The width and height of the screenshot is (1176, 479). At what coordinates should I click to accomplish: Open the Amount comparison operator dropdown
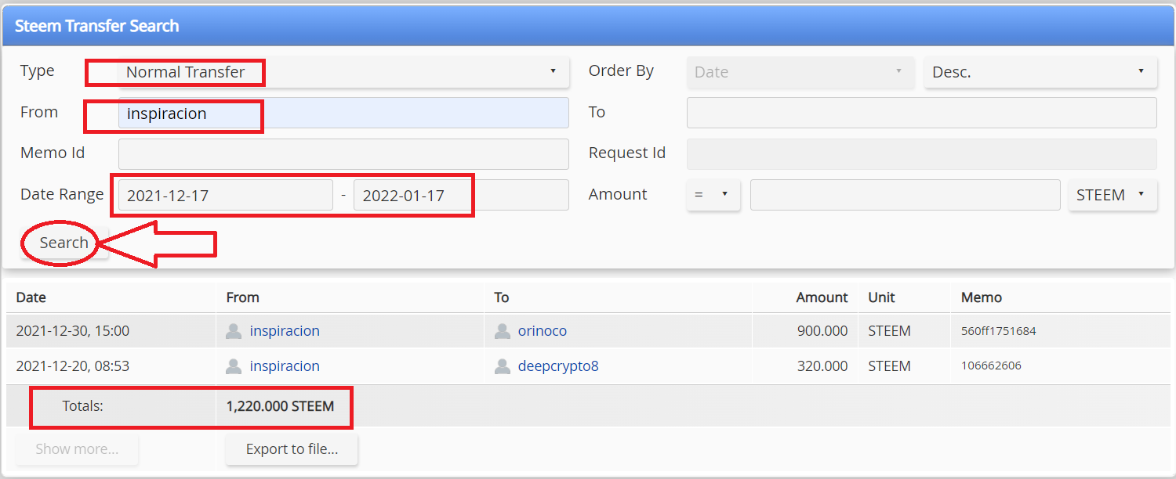click(713, 195)
